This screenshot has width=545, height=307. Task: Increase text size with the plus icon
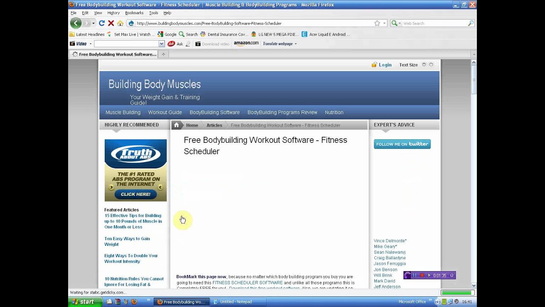431,65
